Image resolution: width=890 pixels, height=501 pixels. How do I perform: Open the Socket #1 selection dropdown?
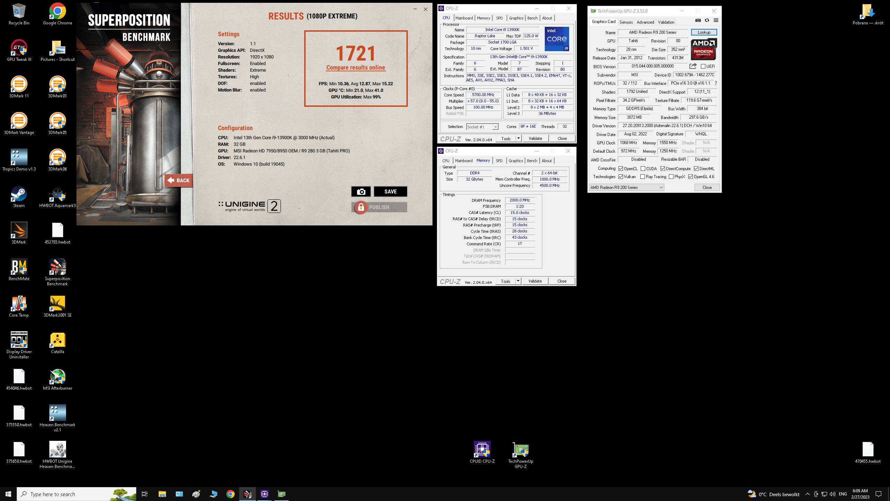tap(482, 127)
